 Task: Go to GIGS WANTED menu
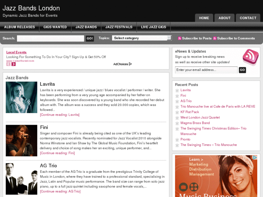point(55,27)
